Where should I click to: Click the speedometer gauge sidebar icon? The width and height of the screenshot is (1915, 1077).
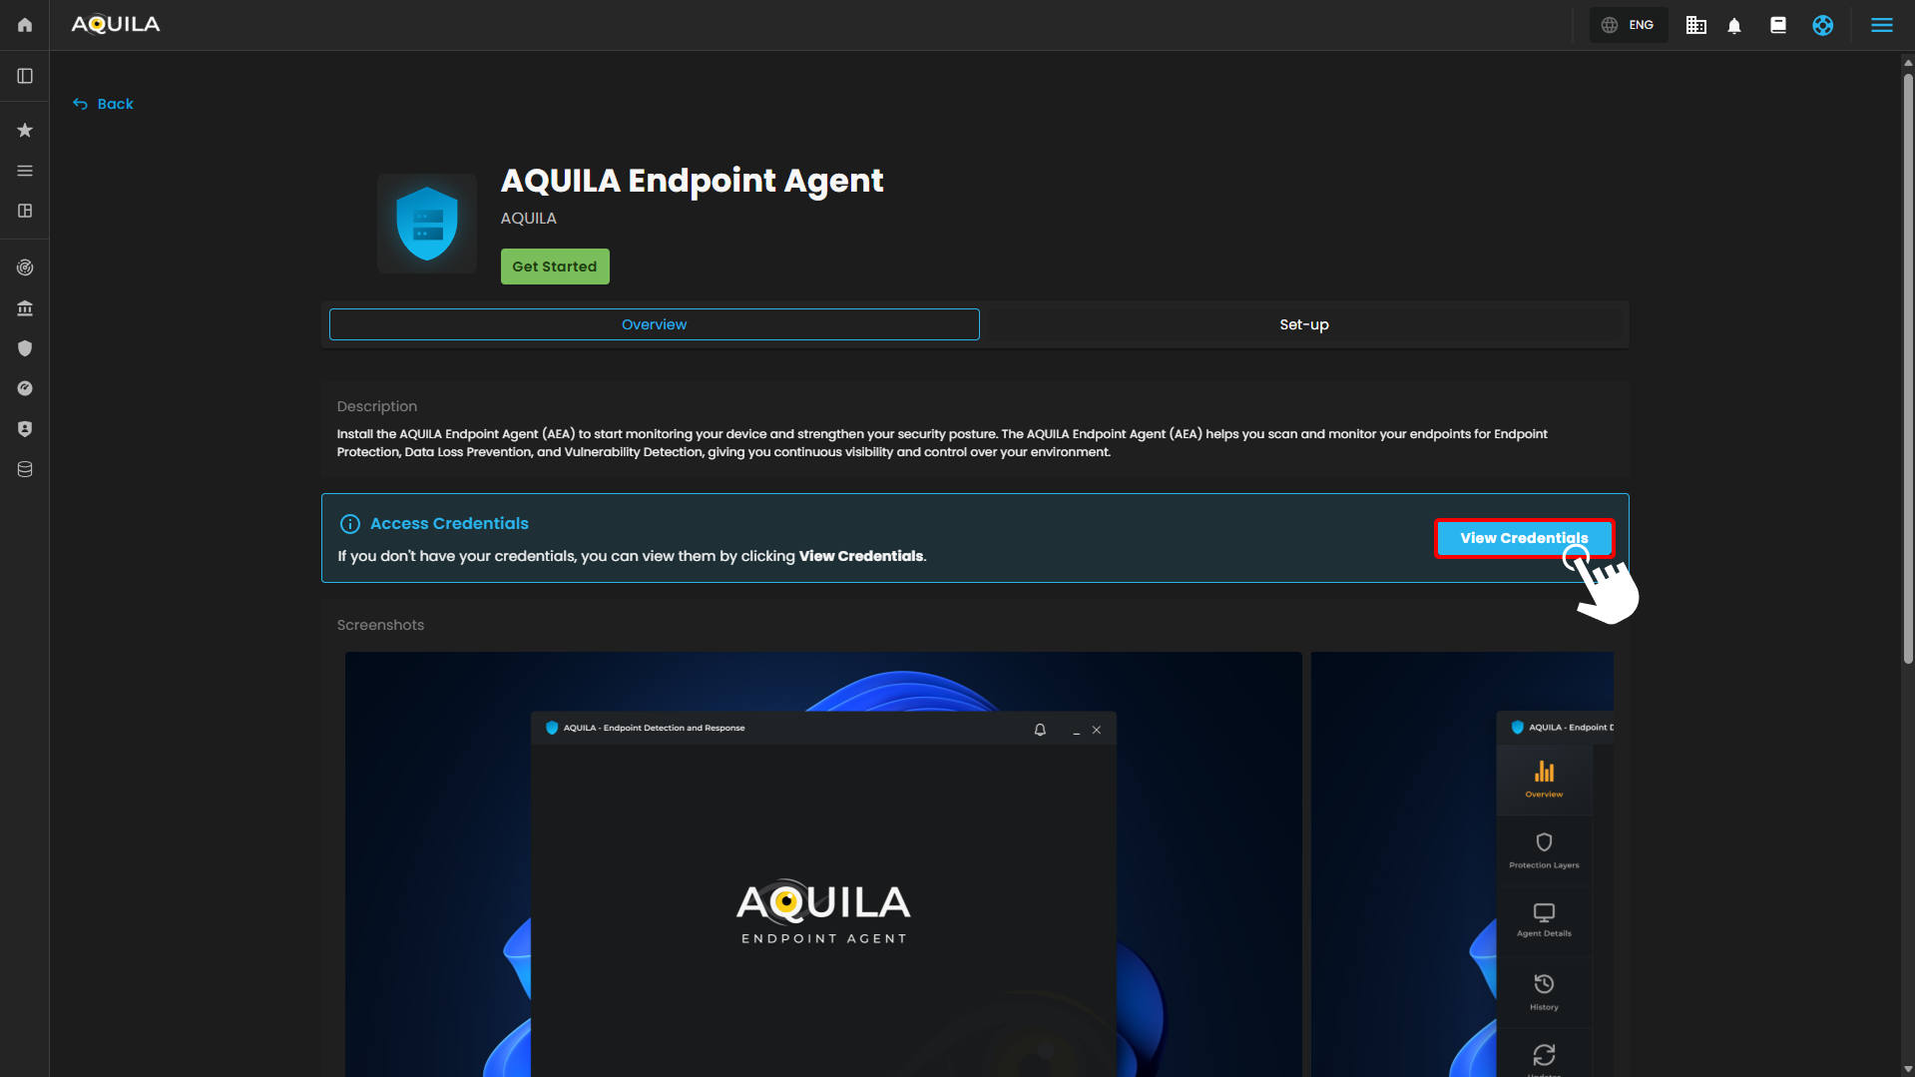[x=25, y=388]
